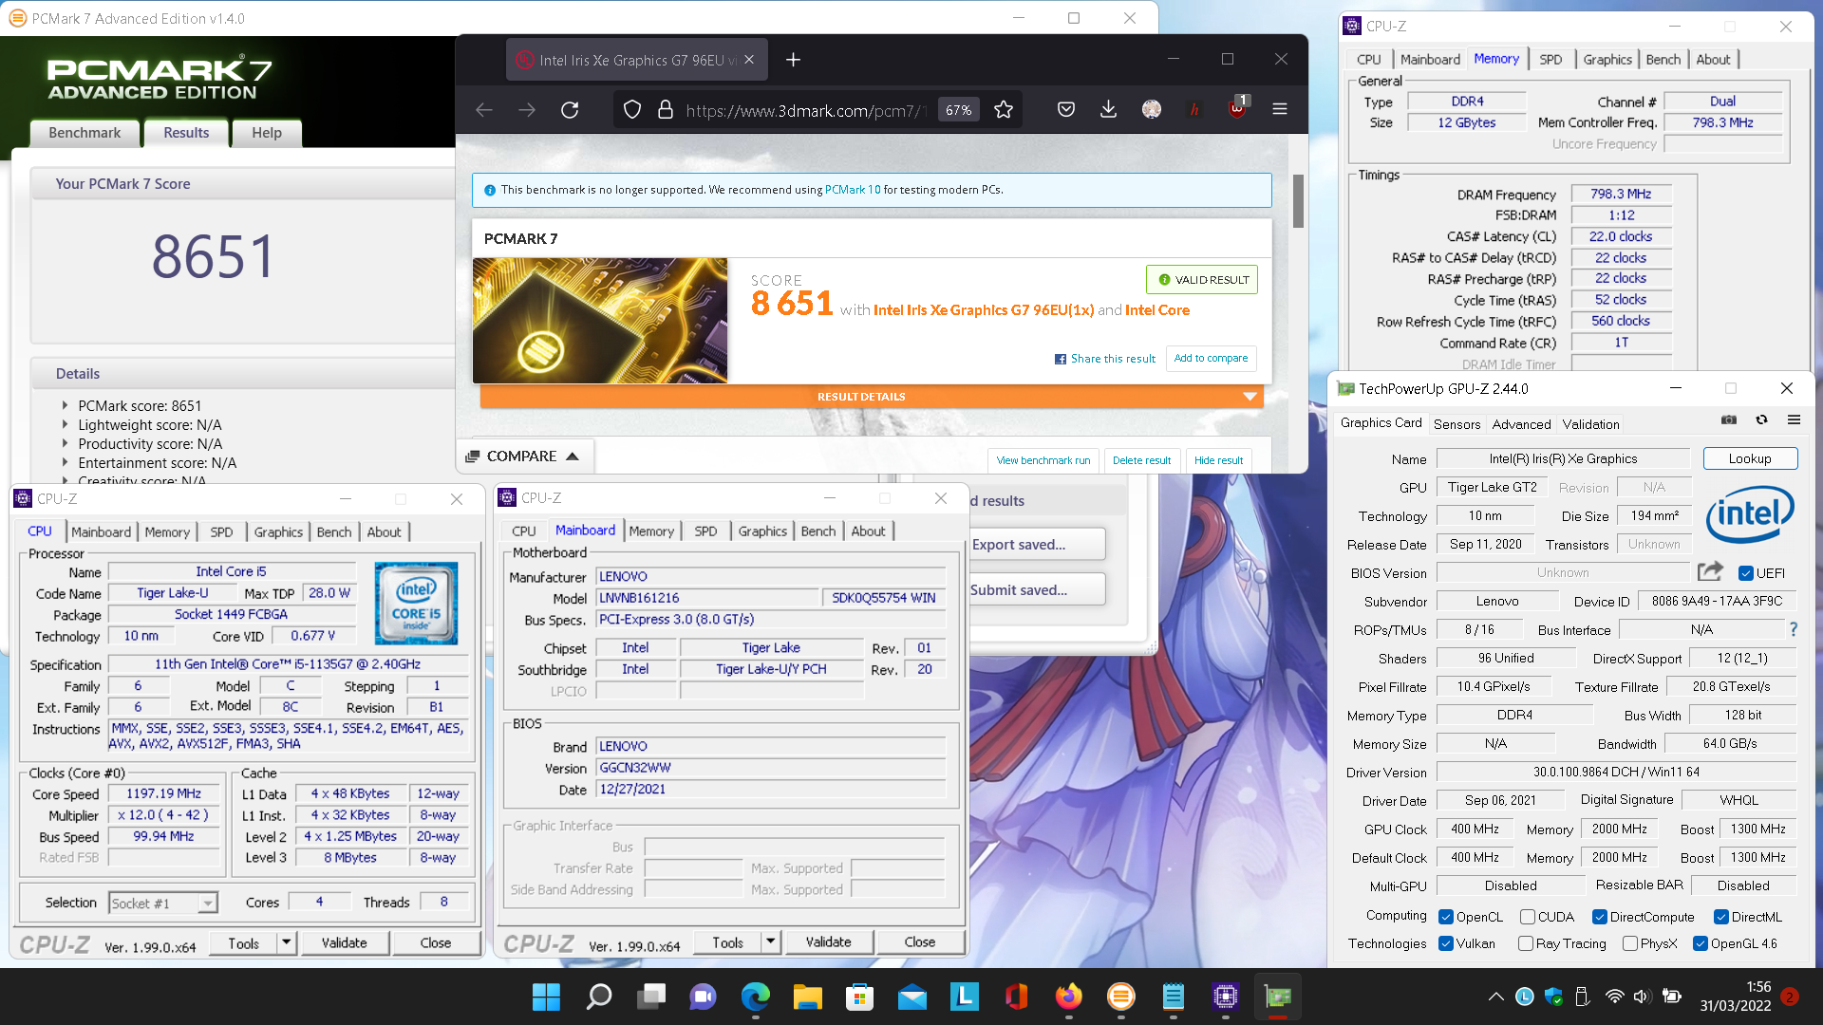Click the PCMark 7 result thumbnail image
1823x1025 pixels.
tap(600, 321)
